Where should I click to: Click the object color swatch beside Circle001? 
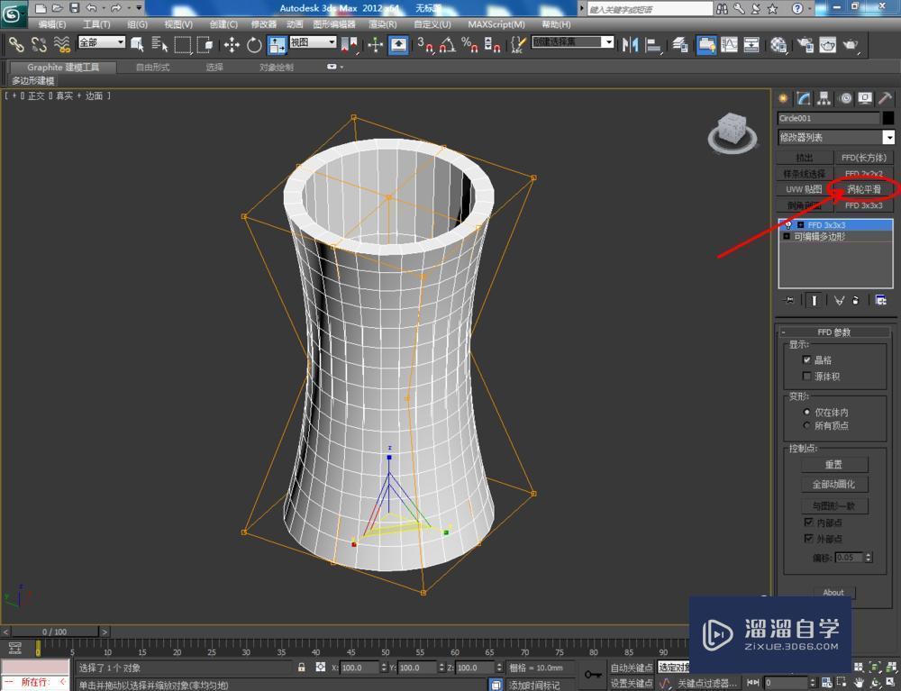[888, 118]
